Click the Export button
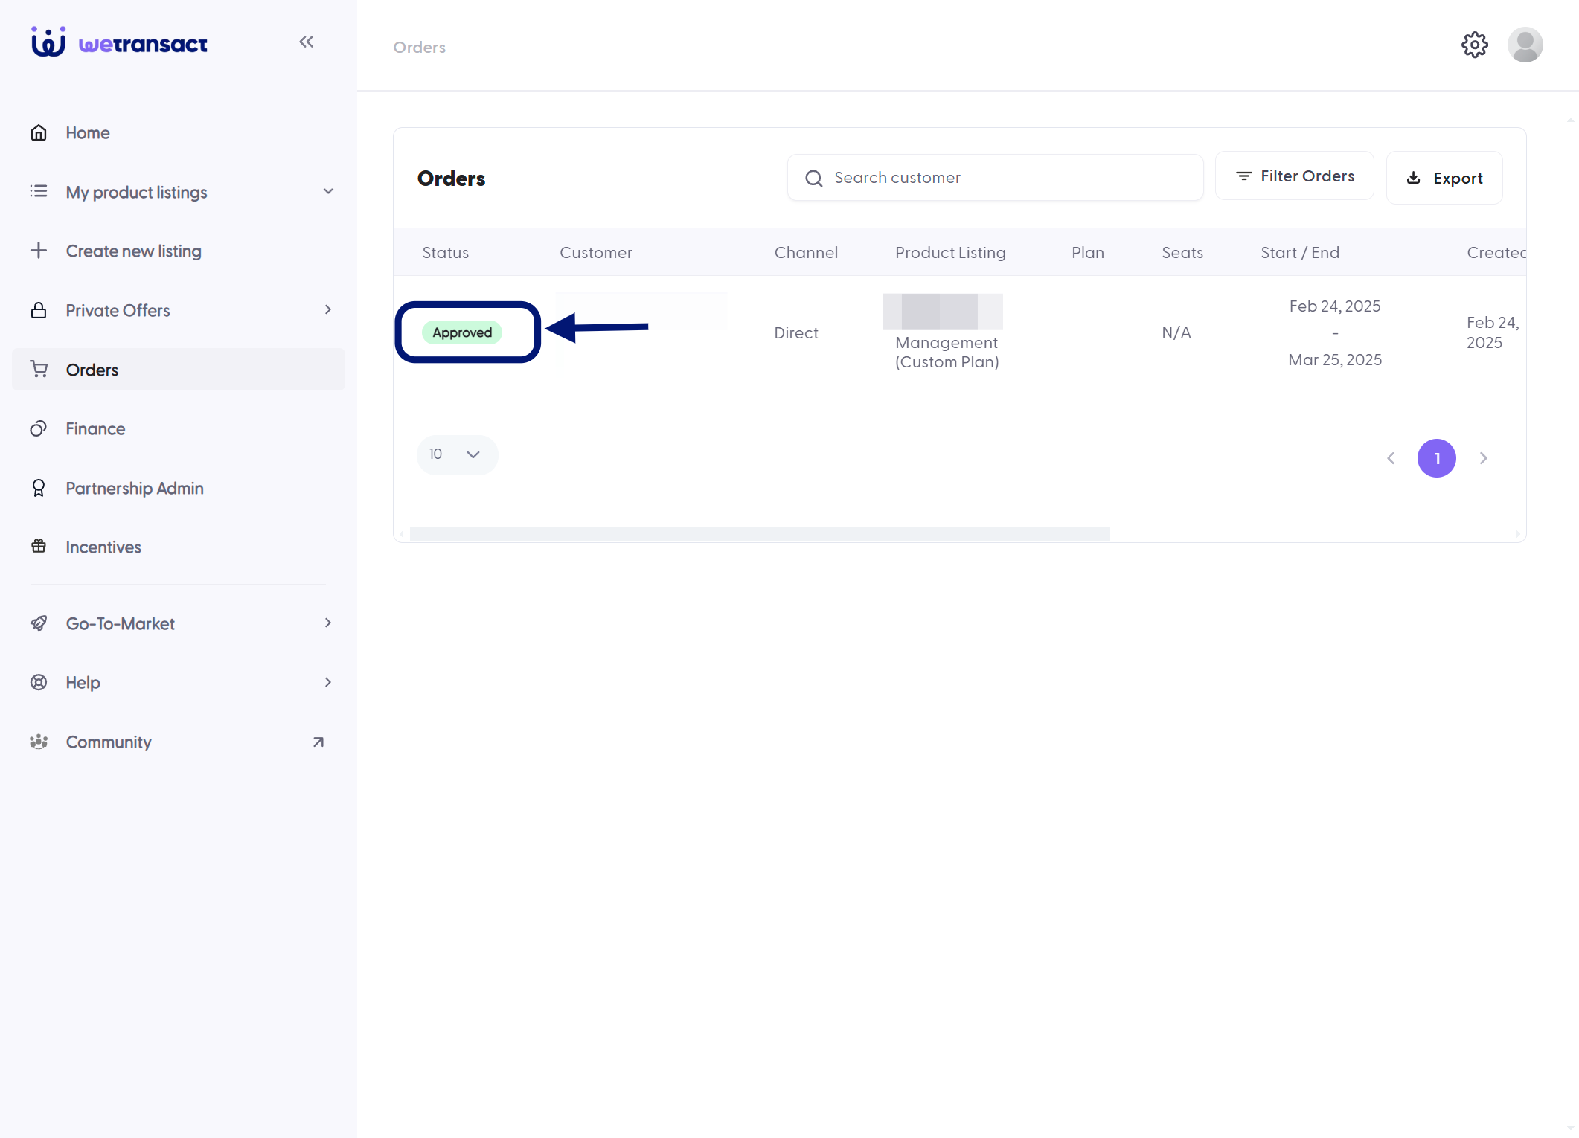1579x1138 pixels. tap(1444, 178)
